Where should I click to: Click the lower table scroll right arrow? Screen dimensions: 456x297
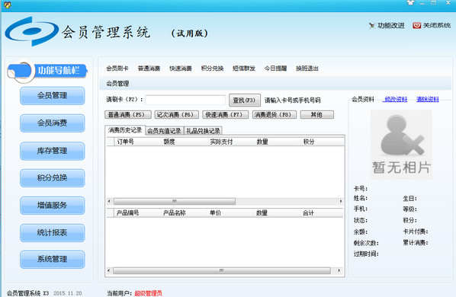click(x=339, y=270)
